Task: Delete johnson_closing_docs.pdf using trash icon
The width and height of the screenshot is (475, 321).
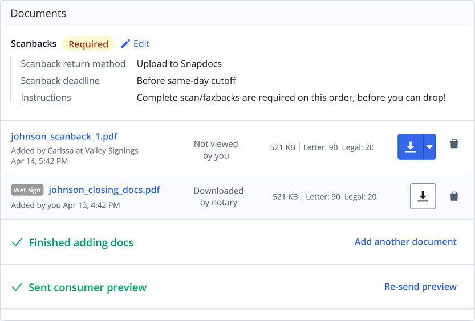Action: (454, 196)
